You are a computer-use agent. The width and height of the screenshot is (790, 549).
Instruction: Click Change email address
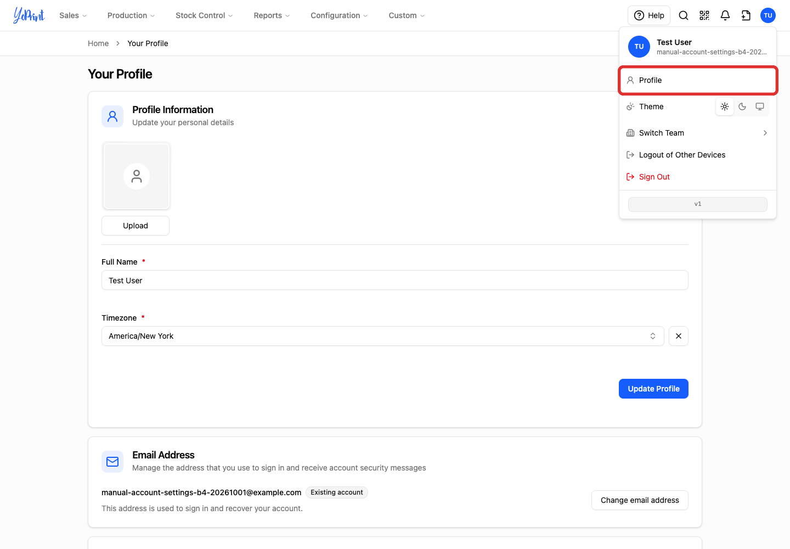pos(640,500)
